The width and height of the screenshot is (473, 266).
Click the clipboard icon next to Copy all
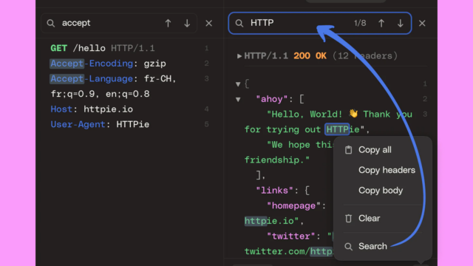348,150
